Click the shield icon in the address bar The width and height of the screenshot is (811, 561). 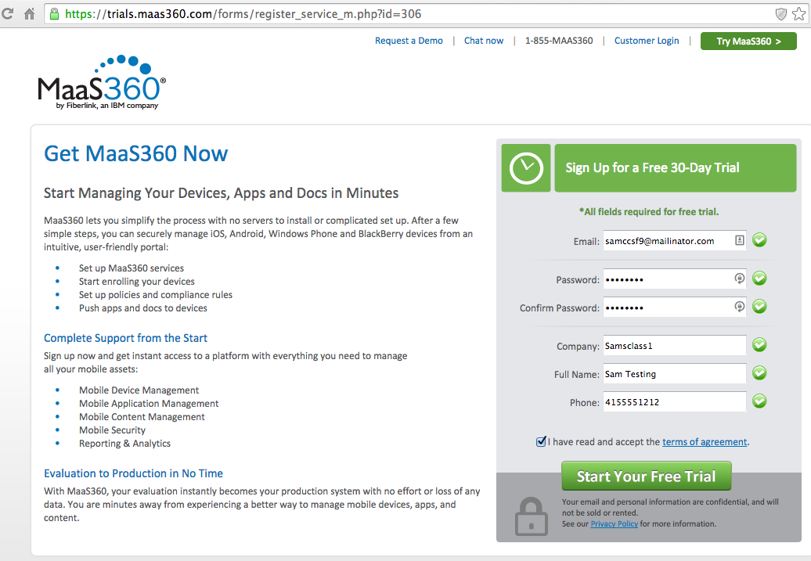(781, 14)
